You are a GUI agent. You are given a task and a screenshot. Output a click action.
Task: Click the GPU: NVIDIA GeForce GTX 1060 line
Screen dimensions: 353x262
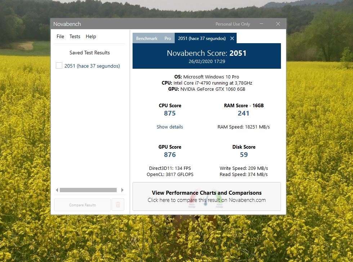[207, 89]
